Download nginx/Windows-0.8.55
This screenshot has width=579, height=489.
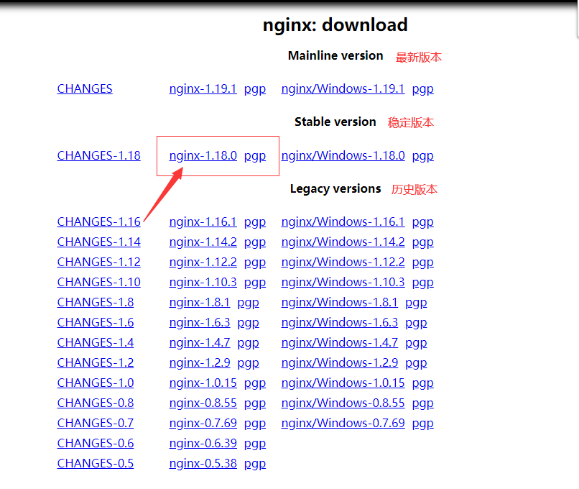(x=343, y=403)
